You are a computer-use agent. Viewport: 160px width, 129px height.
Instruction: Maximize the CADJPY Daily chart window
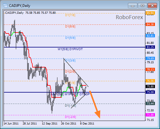point(142,5)
